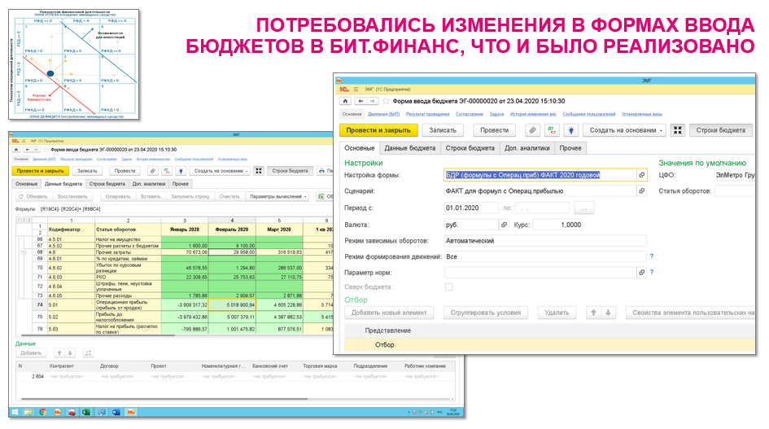Click the forward arrow in front window

pos(373,101)
